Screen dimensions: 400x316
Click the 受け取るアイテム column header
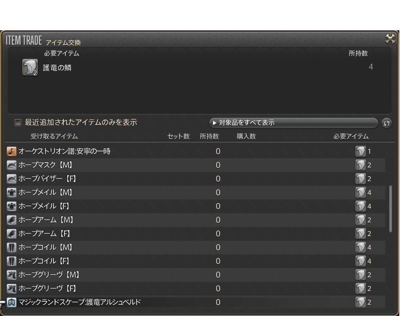pos(54,136)
